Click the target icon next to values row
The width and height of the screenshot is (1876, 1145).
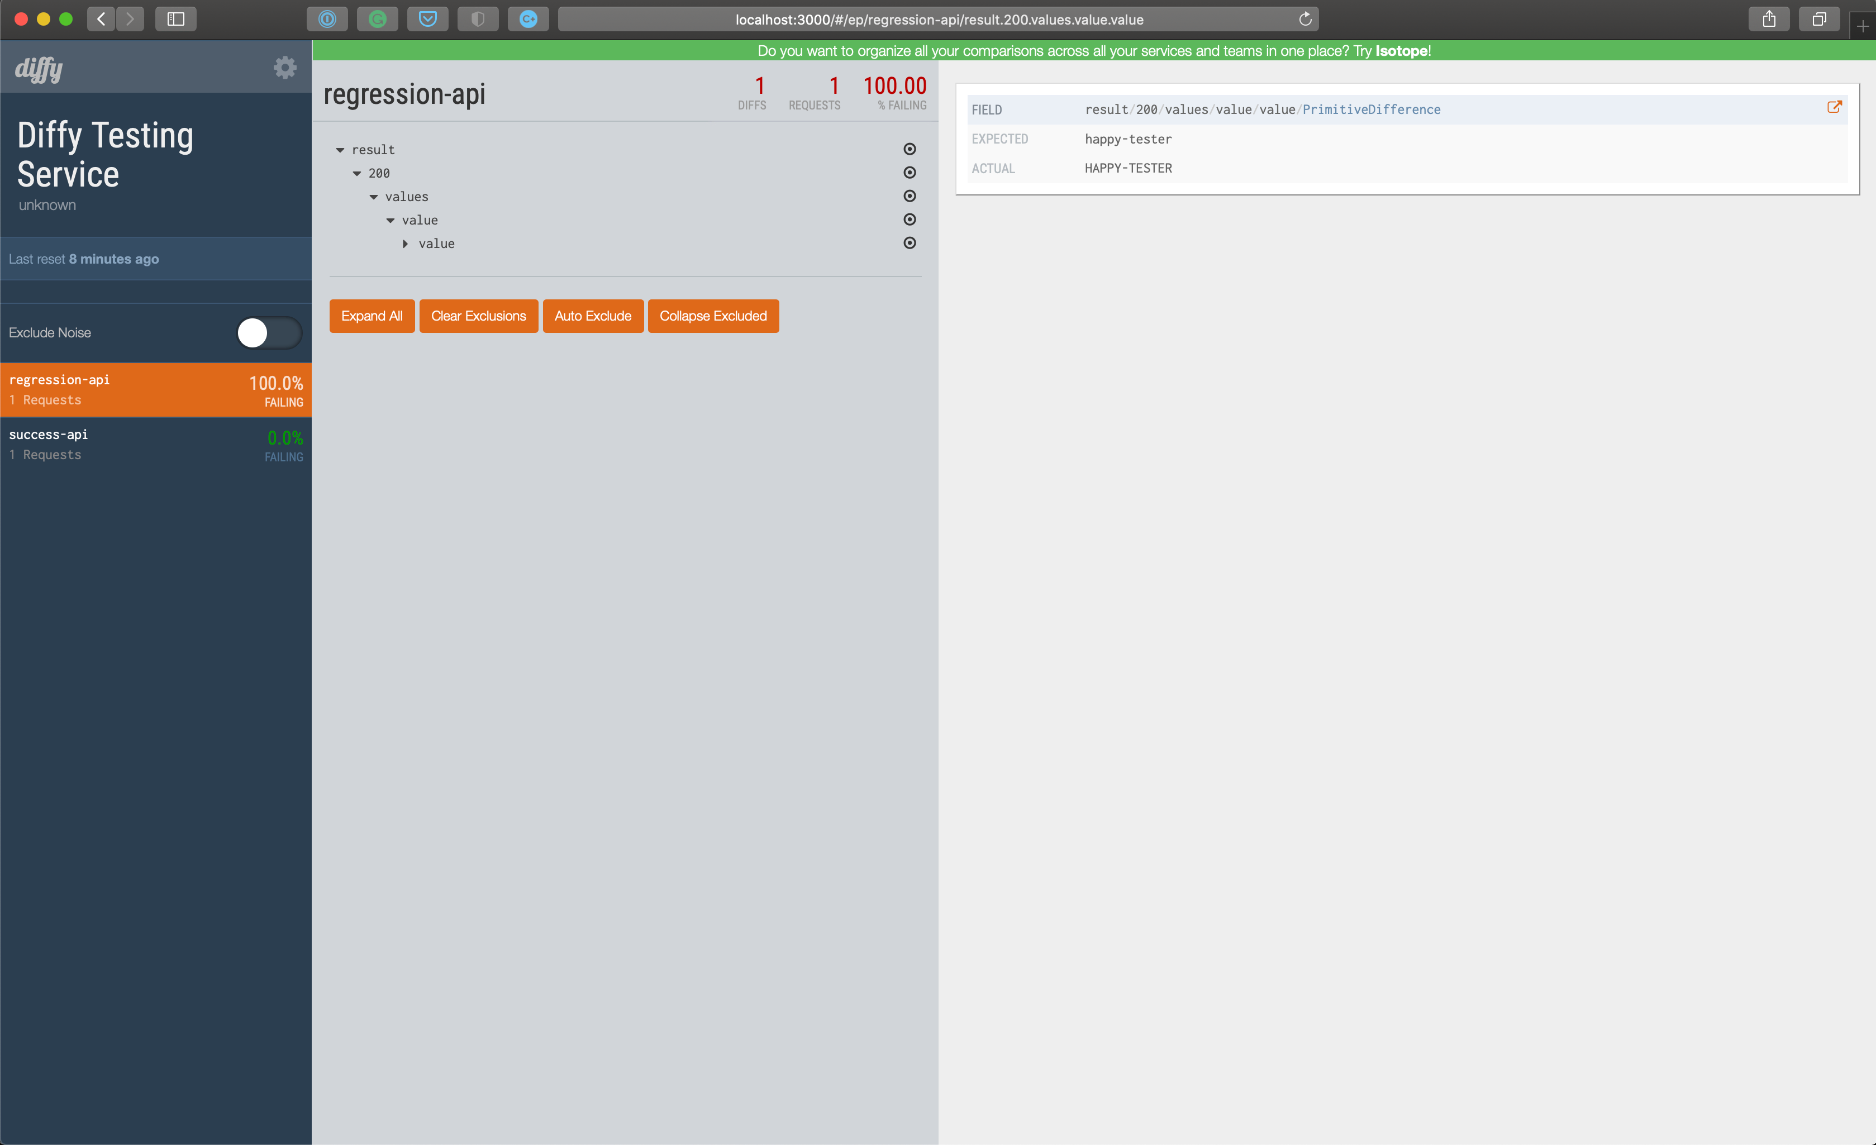(x=910, y=195)
